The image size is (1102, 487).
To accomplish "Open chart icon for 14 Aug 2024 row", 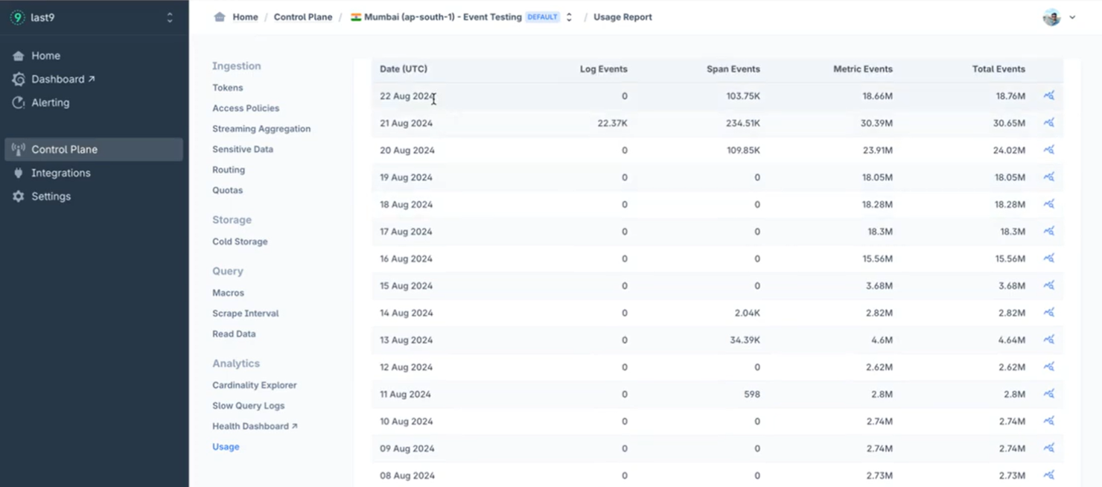I will (1048, 313).
